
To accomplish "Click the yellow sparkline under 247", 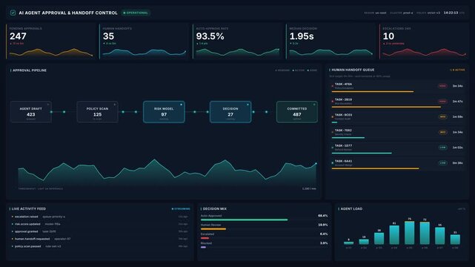I will (51, 53).
